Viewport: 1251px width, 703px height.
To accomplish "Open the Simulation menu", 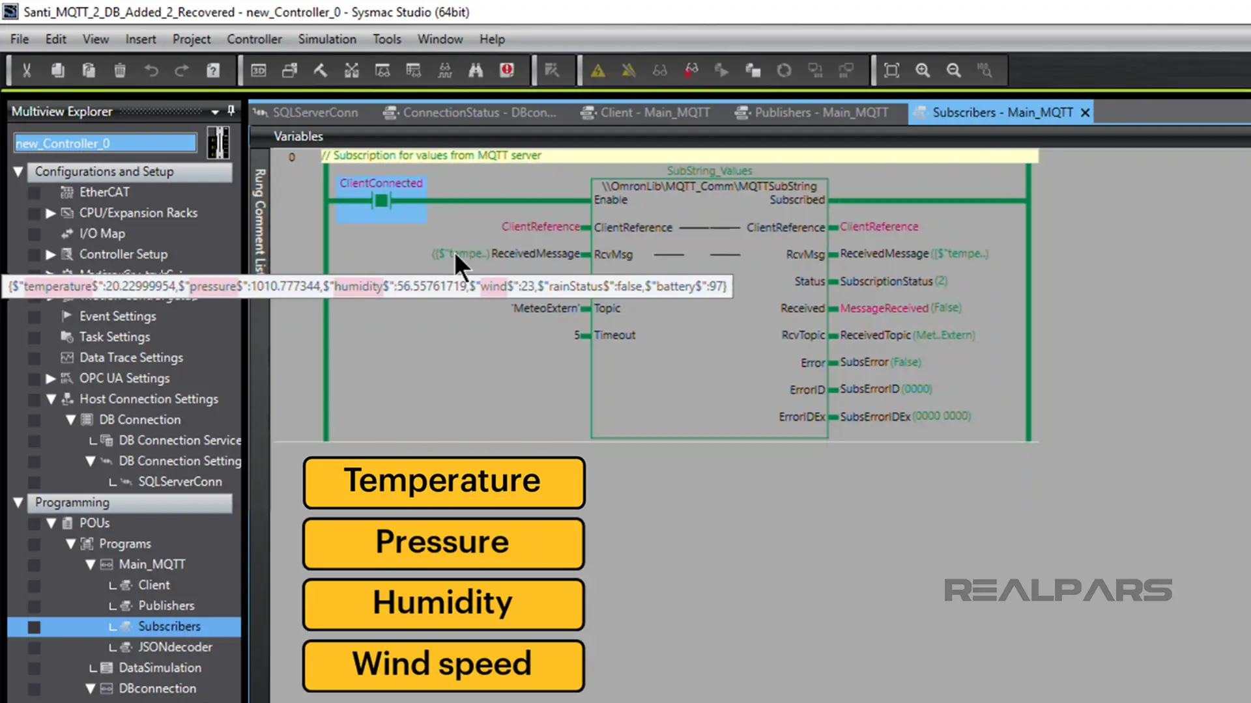I will click(x=327, y=39).
